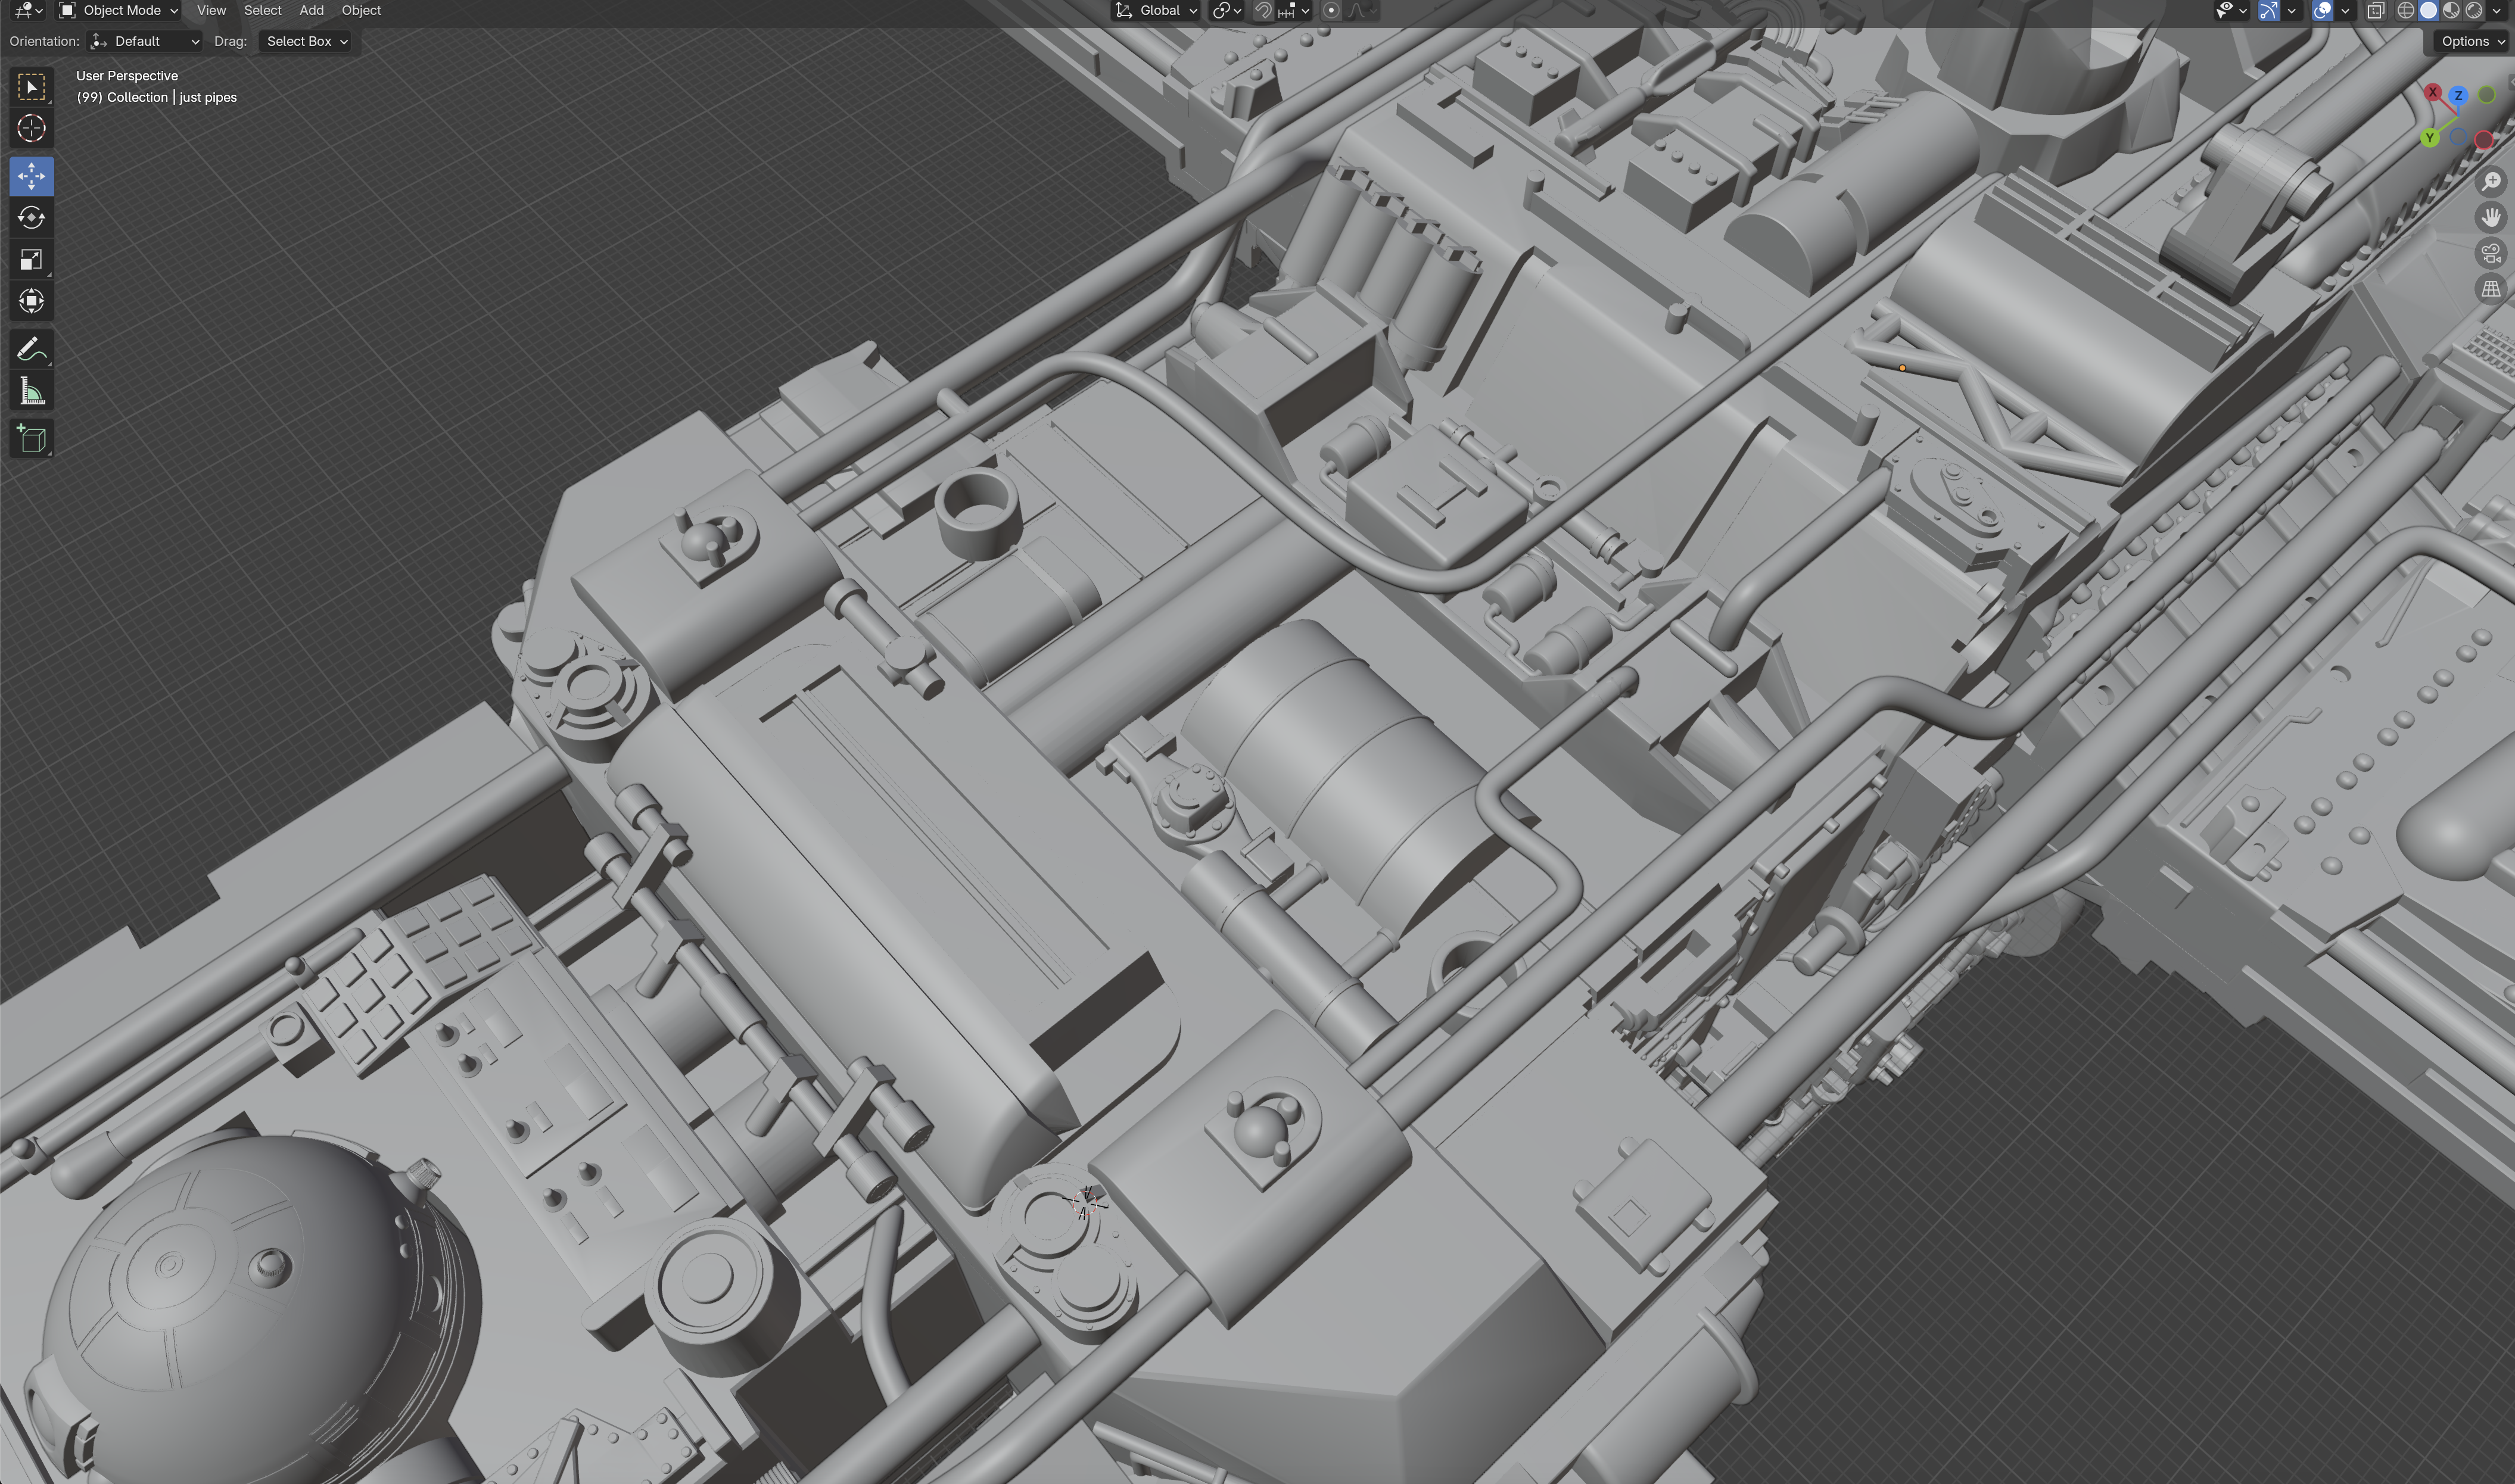Select the Annotate tool
This screenshot has height=1484, width=2515.
click(x=31, y=349)
